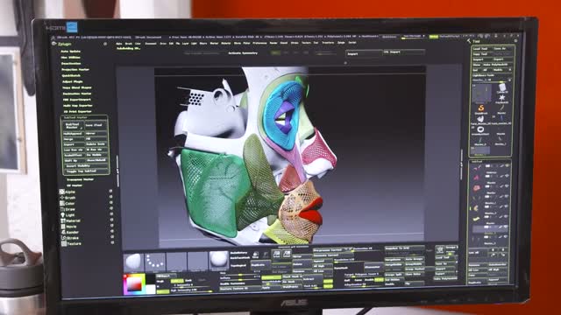Select the SimpleBrush tool icon
561x315 pixels.
point(481,108)
